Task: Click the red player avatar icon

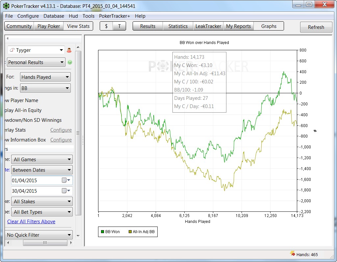Action: coord(69,50)
